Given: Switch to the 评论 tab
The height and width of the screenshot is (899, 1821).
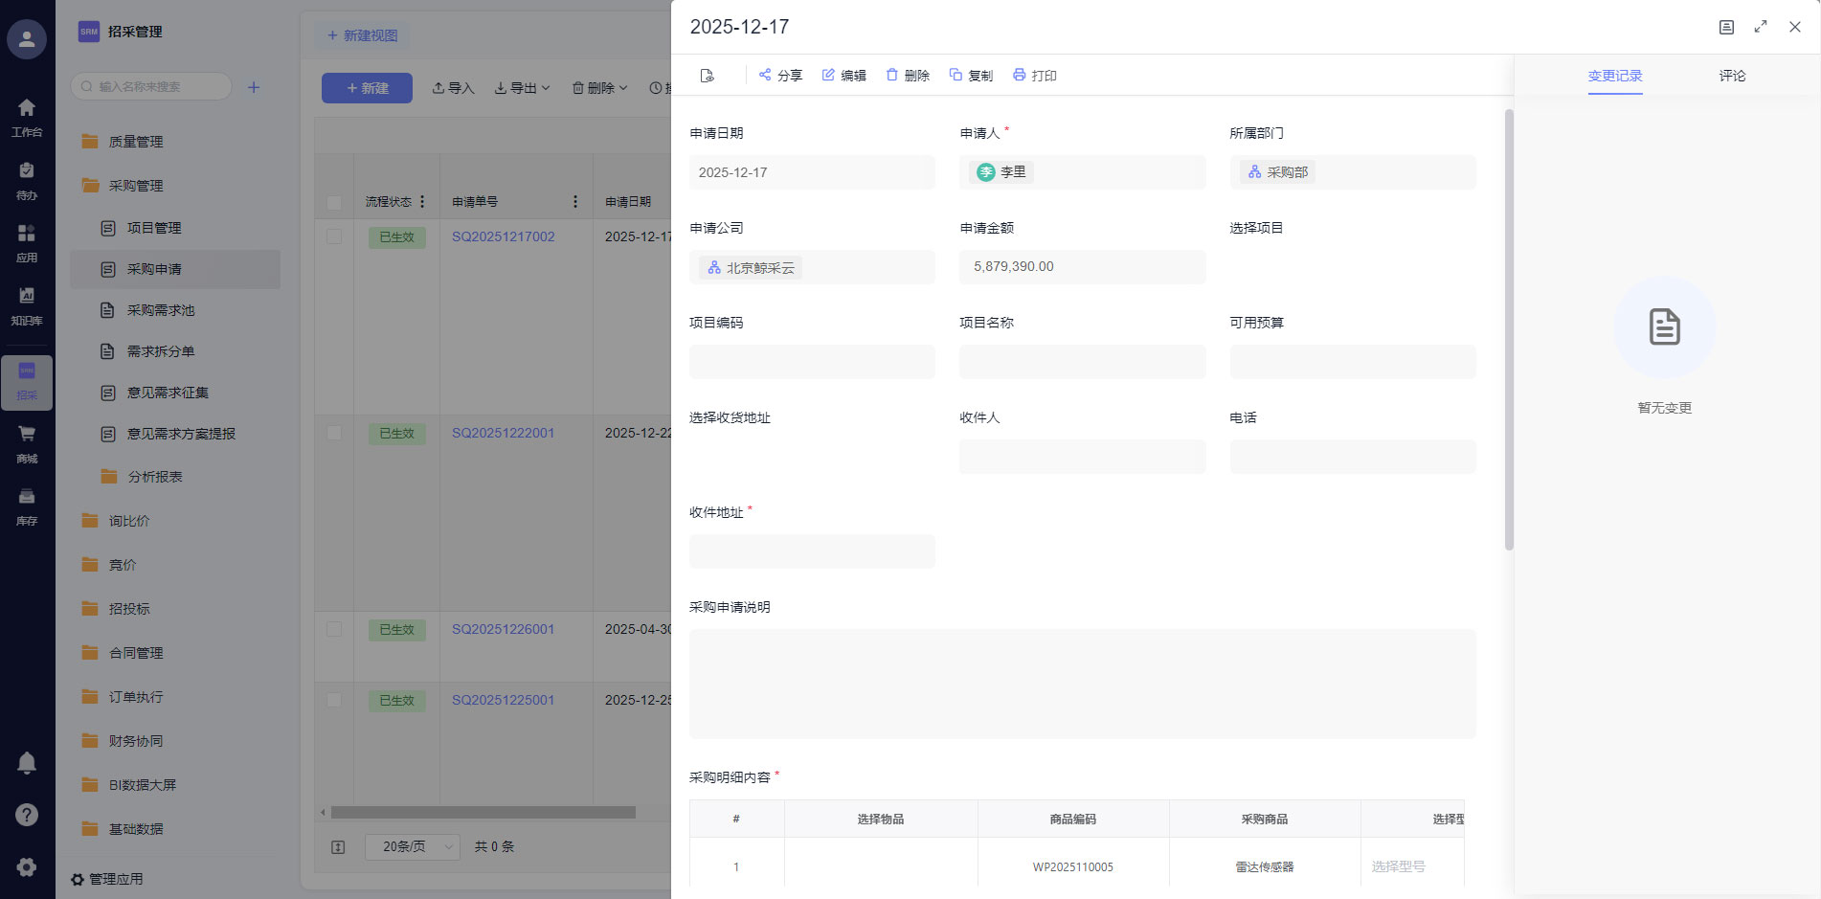Looking at the screenshot, I should (1731, 76).
